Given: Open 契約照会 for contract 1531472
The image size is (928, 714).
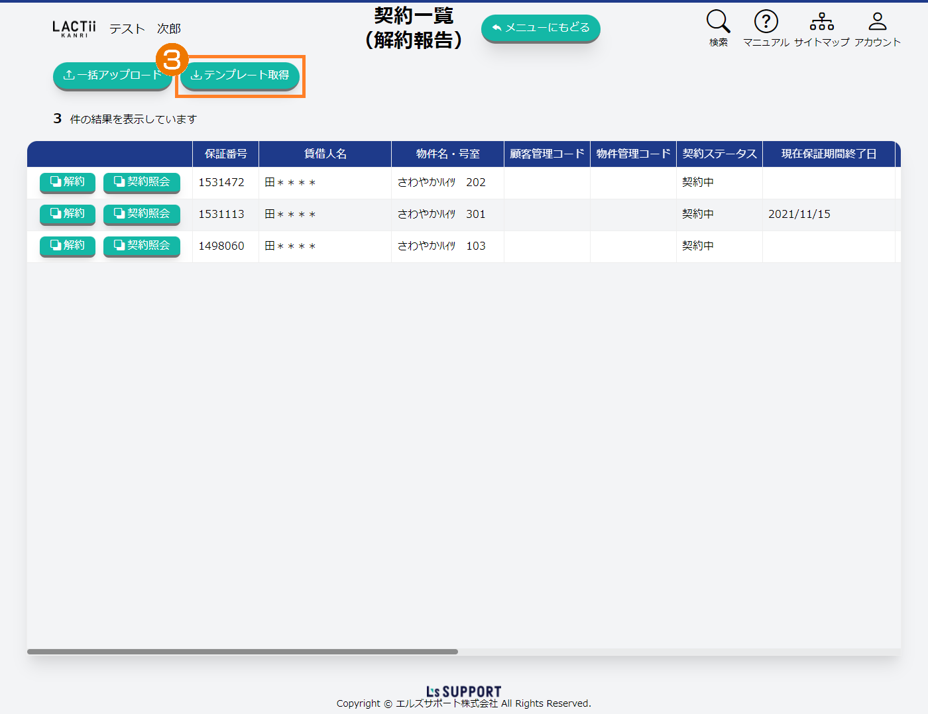Looking at the screenshot, I should pos(142,182).
